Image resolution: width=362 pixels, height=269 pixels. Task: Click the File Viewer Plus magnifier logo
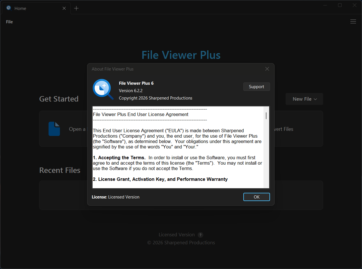[x=103, y=89]
